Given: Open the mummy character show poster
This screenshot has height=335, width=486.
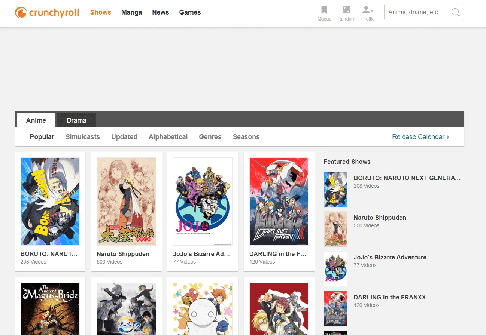Looking at the screenshot, I should pyautogui.click(x=203, y=309).
